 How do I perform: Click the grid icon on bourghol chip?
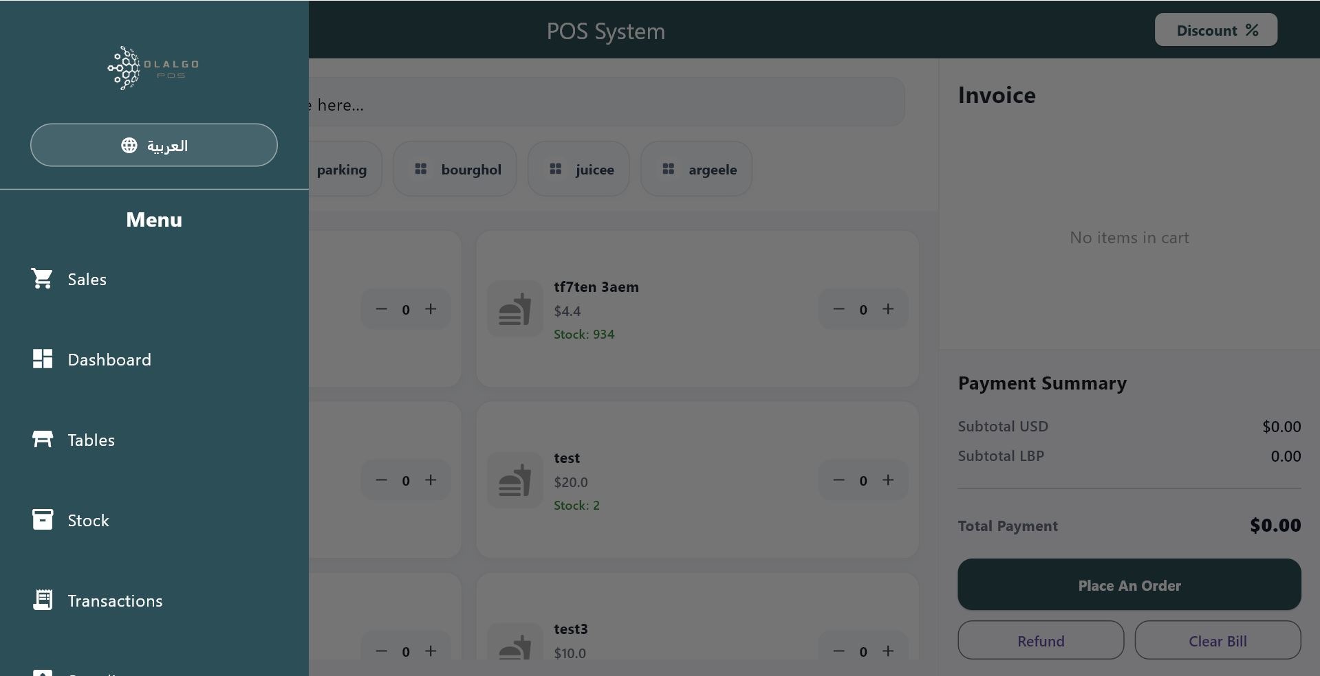(421, 168)
